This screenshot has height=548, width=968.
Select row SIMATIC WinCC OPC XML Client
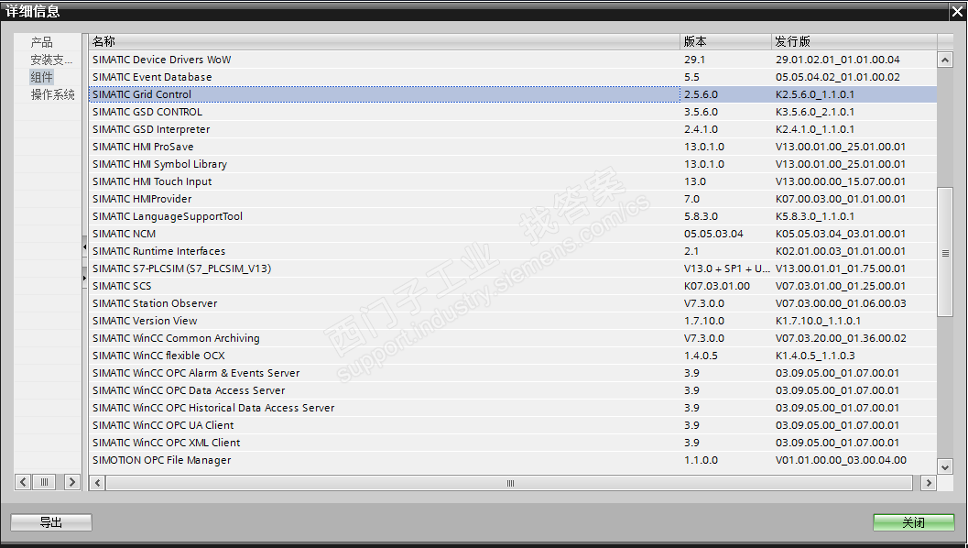click(x=513, y=443)
